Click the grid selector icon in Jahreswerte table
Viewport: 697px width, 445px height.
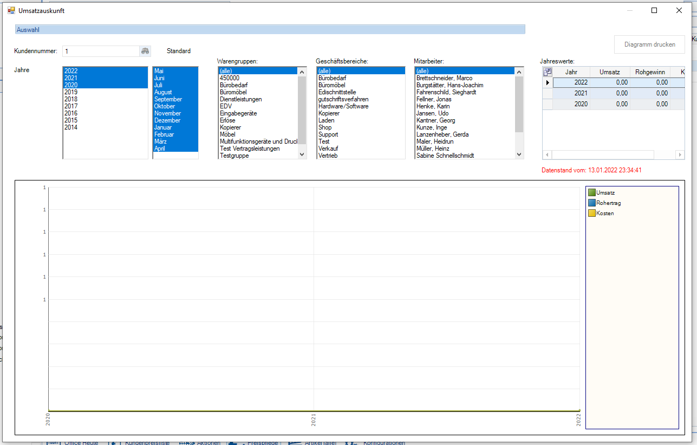pyautogui.click(x=548, y=72)
